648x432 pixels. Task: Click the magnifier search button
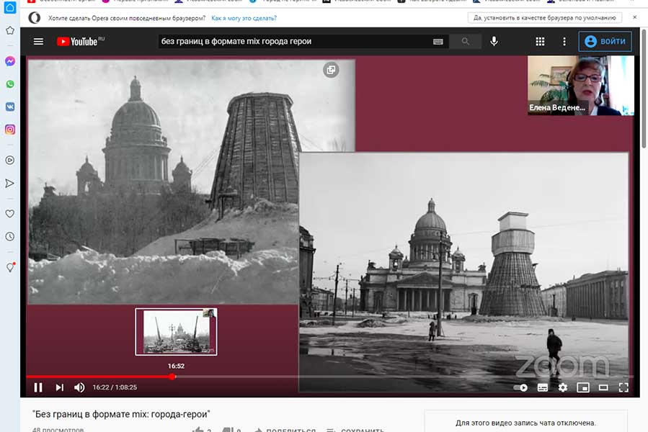(466, 41)
